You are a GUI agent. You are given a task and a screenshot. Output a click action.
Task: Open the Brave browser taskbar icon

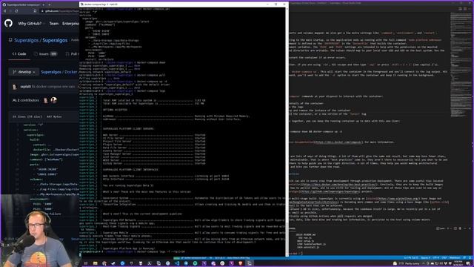tap(241, 263)
